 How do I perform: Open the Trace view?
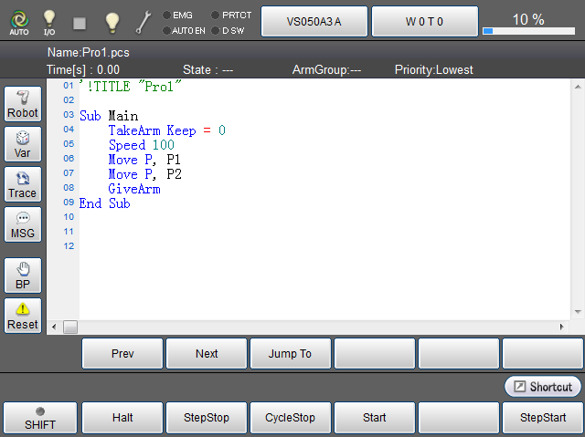[23, 185]
